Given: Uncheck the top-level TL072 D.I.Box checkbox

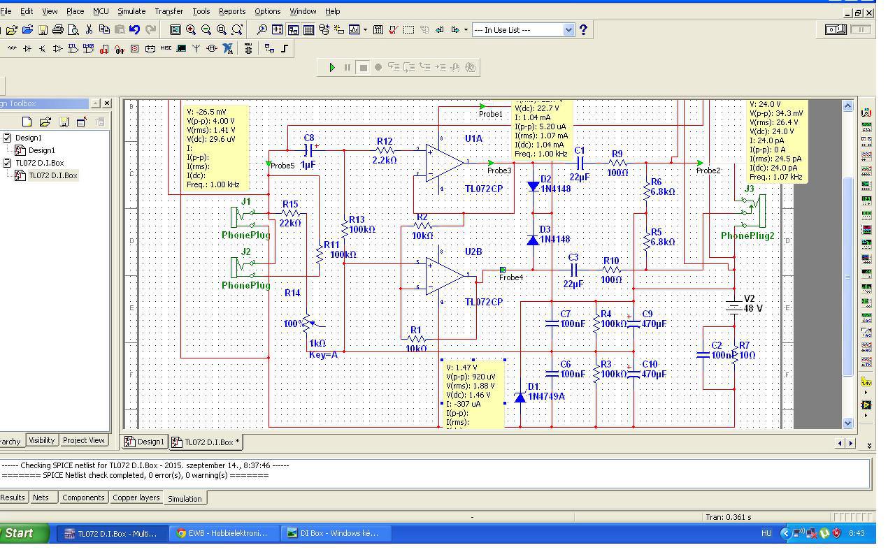Looking at the screenshot, I should point(7,163).
